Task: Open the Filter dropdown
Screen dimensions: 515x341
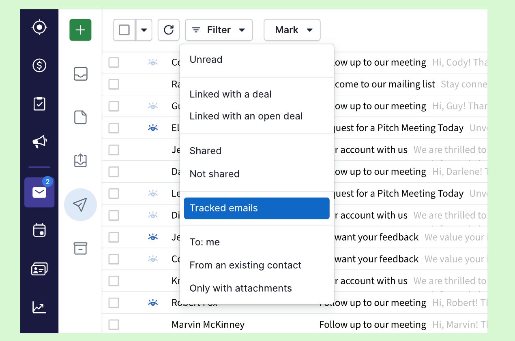Action: point(219,30)
